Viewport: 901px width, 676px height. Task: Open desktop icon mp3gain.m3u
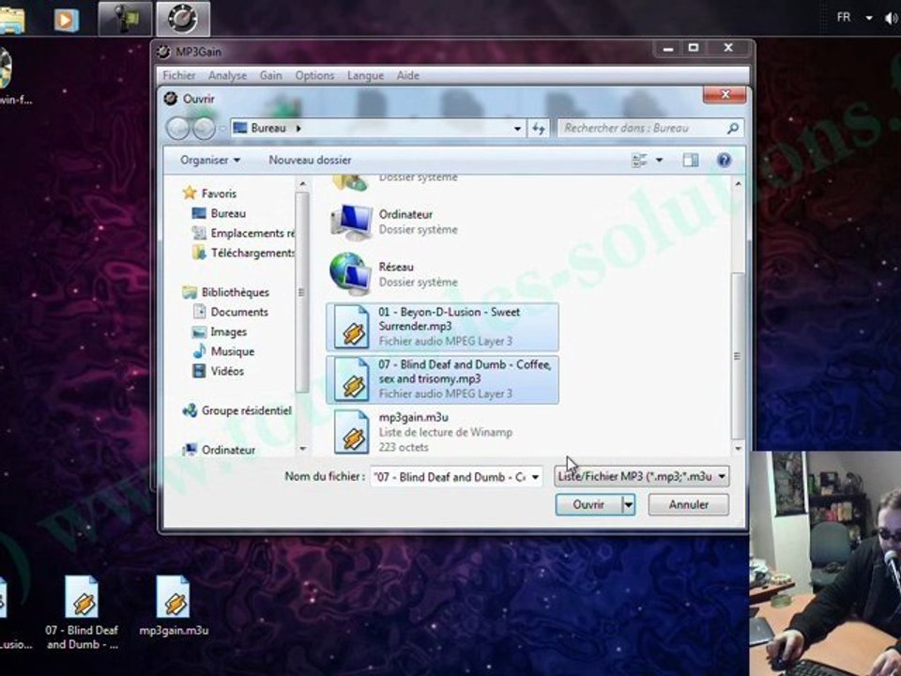point(174,607)
